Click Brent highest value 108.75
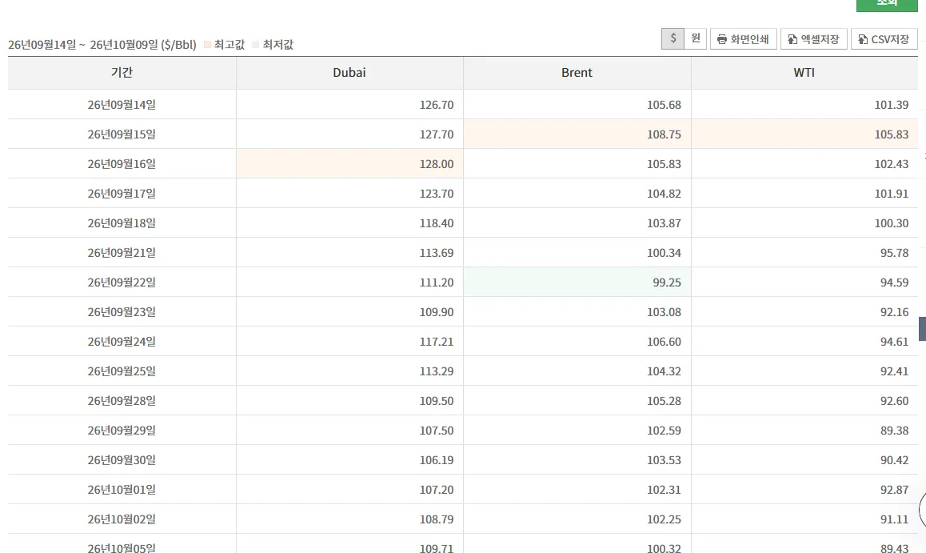Screen dimensions: 926x553 click(x=664, y=134)
